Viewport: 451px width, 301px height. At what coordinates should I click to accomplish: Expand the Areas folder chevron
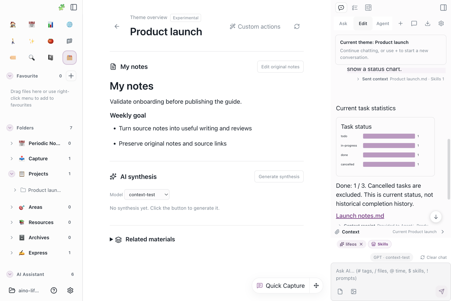(x=12, y=207)
